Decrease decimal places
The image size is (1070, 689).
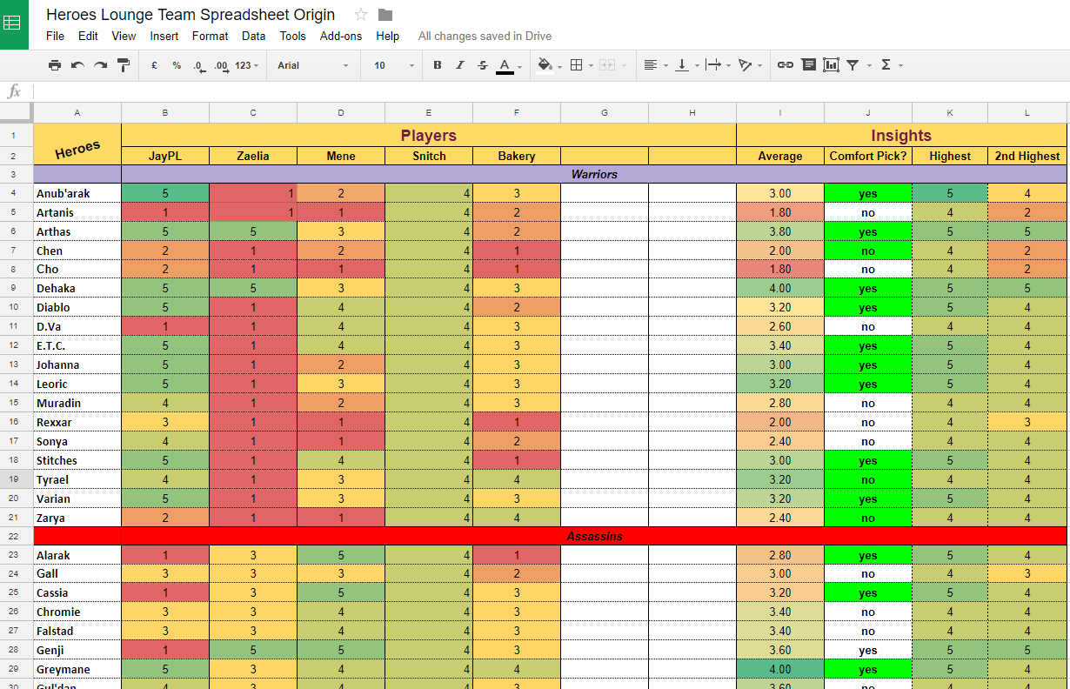(199, 65)
